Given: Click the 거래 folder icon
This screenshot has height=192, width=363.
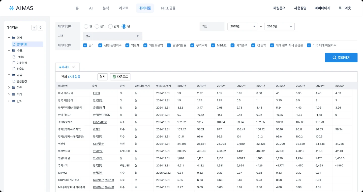Looking at the screenshot, I should (x=14, y=94).
